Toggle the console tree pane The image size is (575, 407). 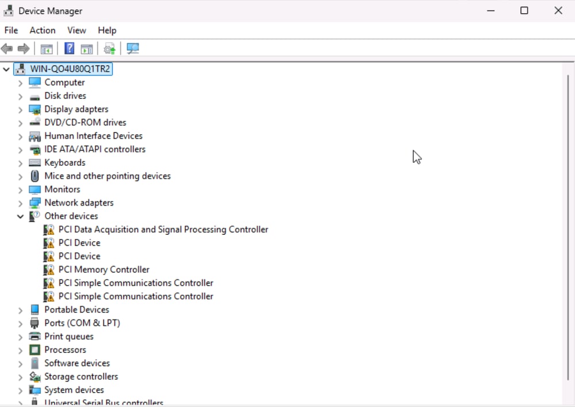(x=47, y=48)
